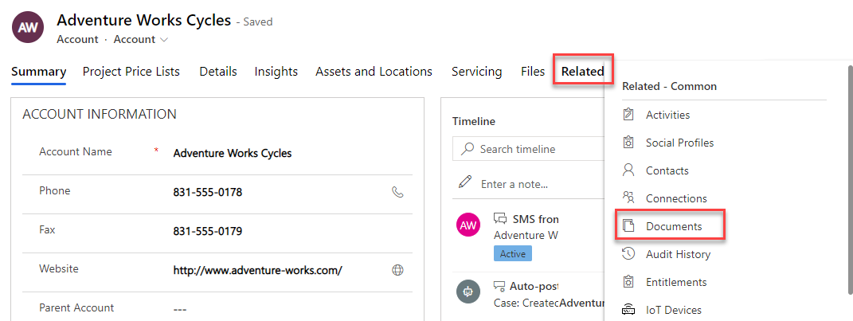Switch to the Servicing tab
853x321 pixels.
click(476, 72)
